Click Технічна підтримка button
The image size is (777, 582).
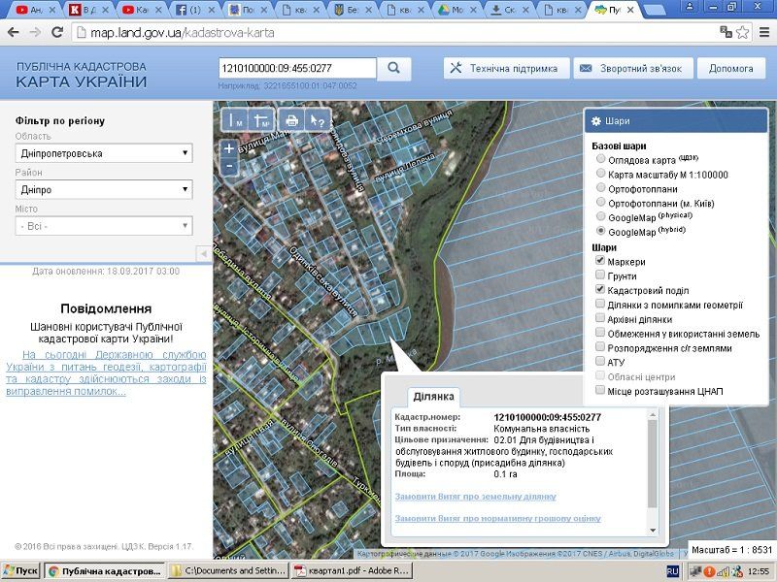(504, 69)
